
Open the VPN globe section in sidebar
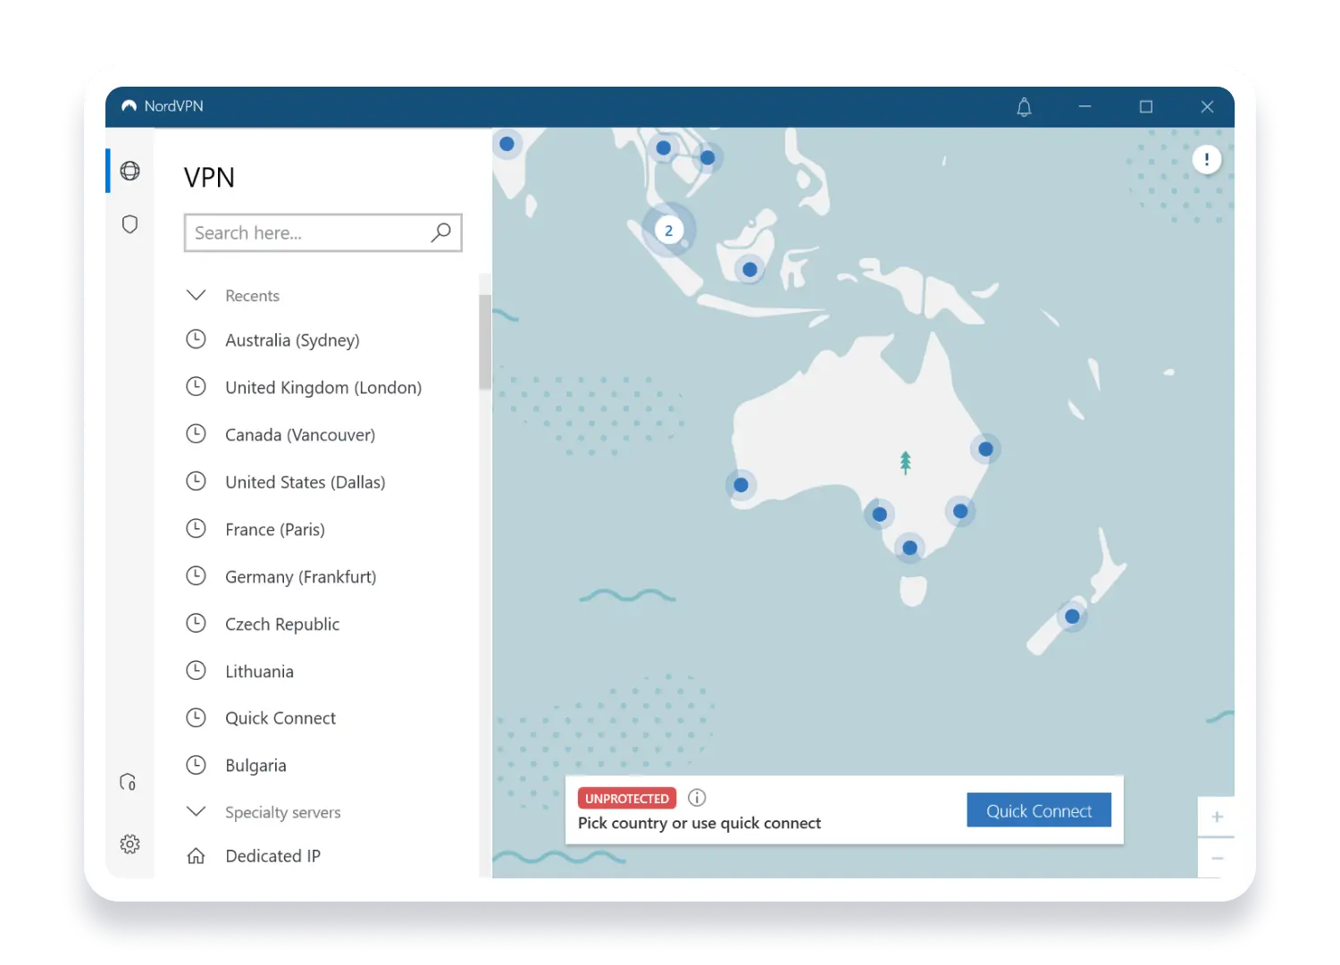tap(130, 170)
